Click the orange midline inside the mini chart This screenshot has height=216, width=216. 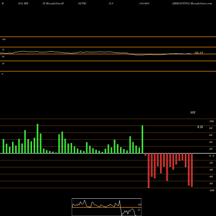107,207
